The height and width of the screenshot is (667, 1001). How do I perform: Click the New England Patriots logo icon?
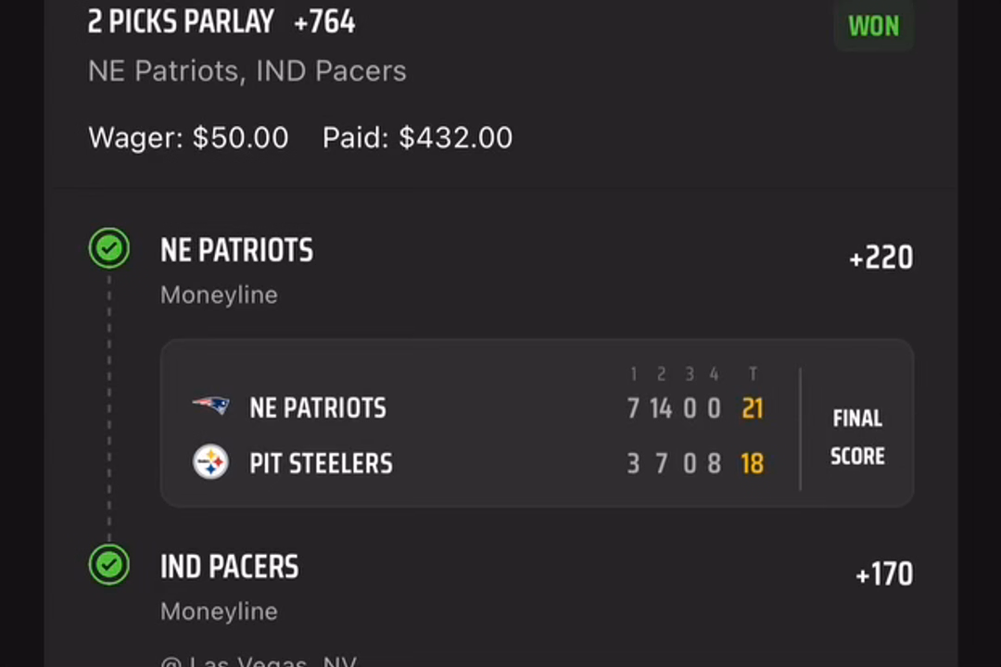coord(210,406)
